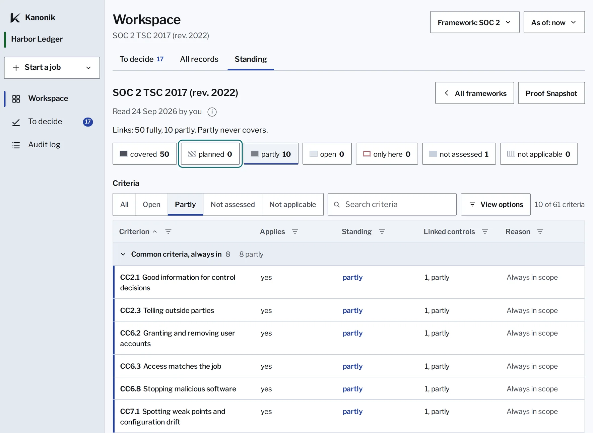Open partly standing link for CC6.8
This screenshot has height=433, width=593.
352,389
